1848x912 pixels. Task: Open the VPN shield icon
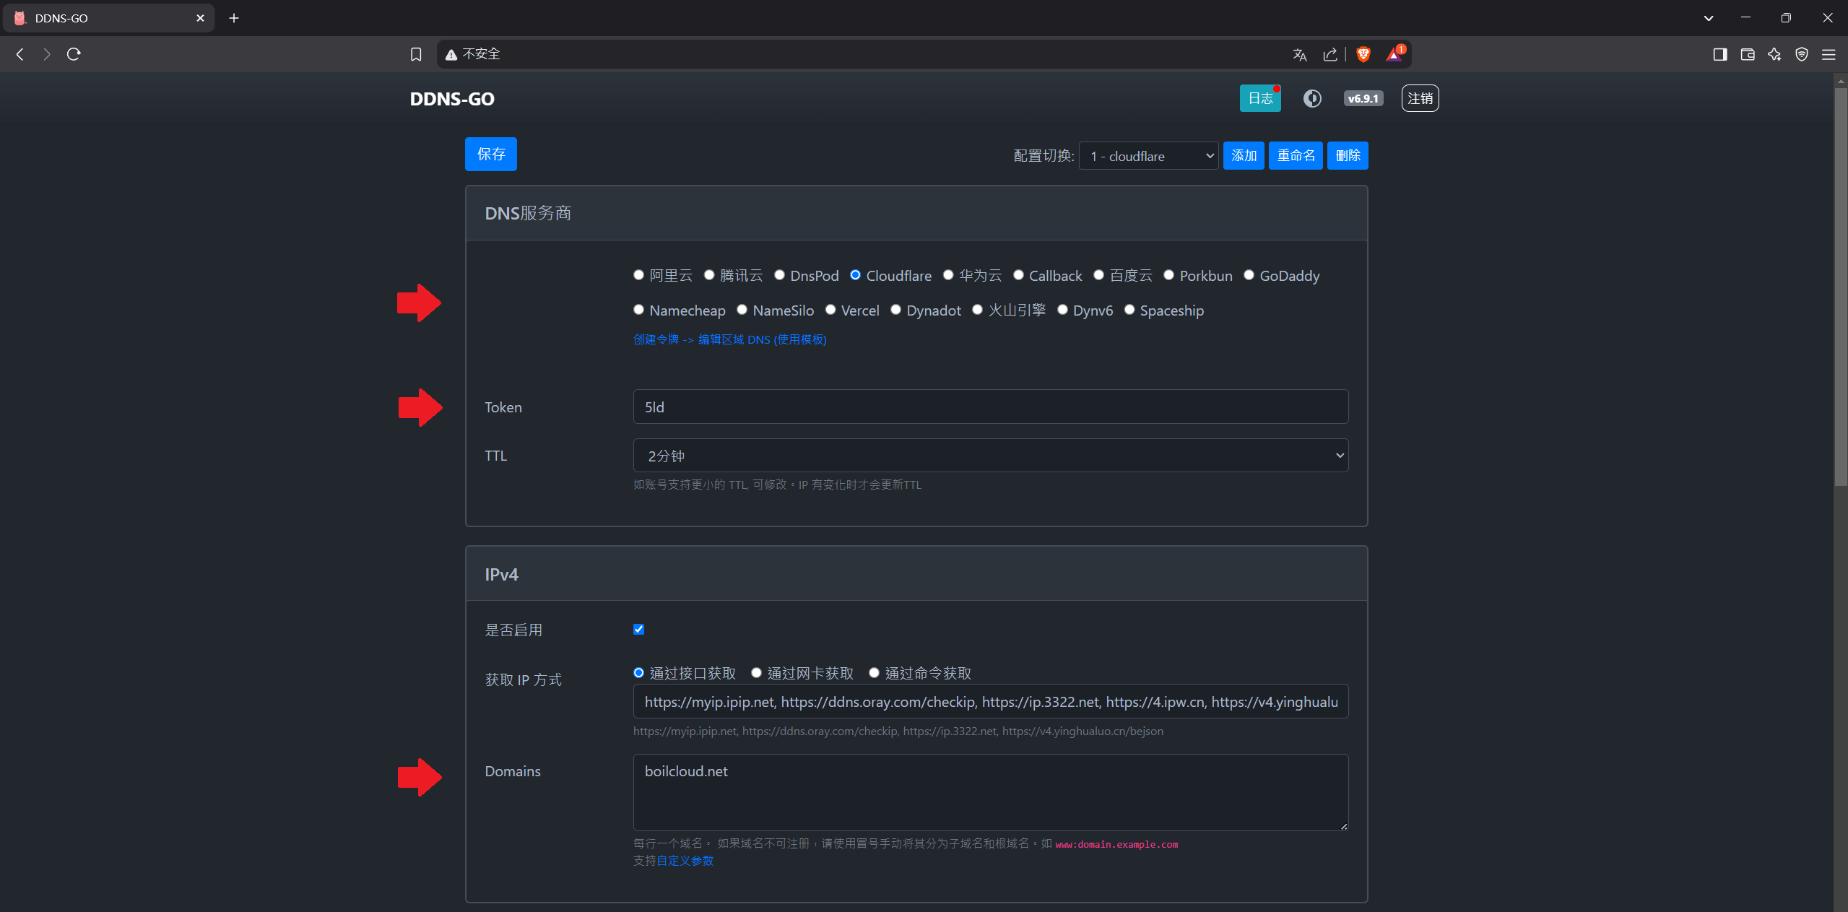click(x=1802, y=54)
